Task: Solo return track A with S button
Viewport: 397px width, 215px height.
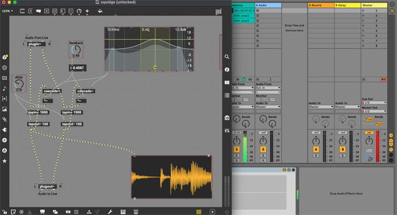Action: [x=316, y=155]
